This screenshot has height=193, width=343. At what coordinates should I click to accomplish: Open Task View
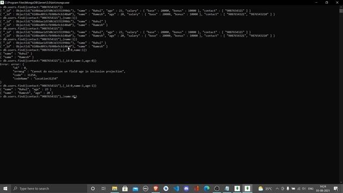(x=103, y=188)
